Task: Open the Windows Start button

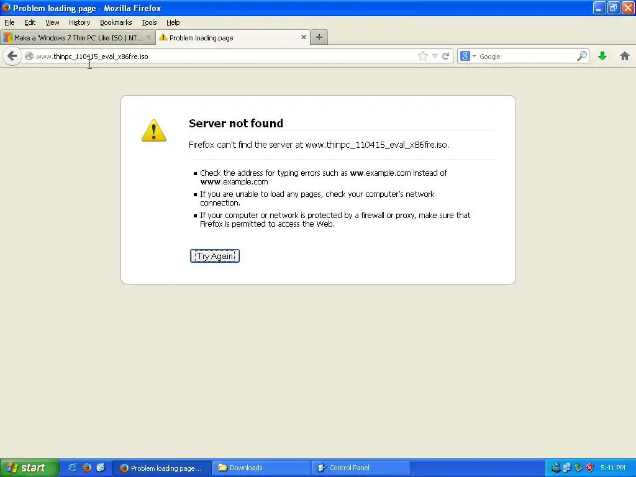Action: point(29,468)
